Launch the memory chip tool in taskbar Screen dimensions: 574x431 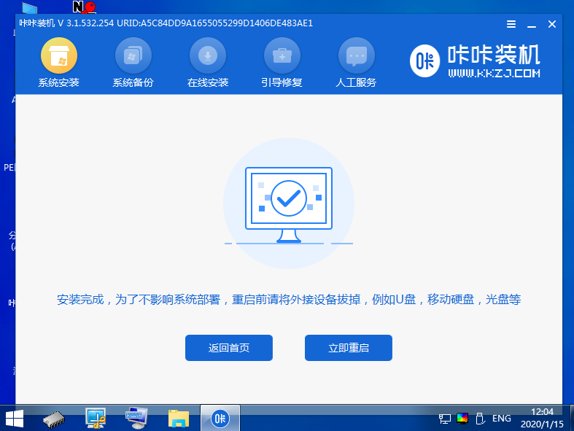(x=54, y=418)
